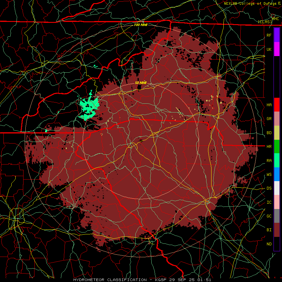Viewport: 282px width, 282px height.
Task: Pick the HR green legend swatch
Action: (x=277, y=146)
